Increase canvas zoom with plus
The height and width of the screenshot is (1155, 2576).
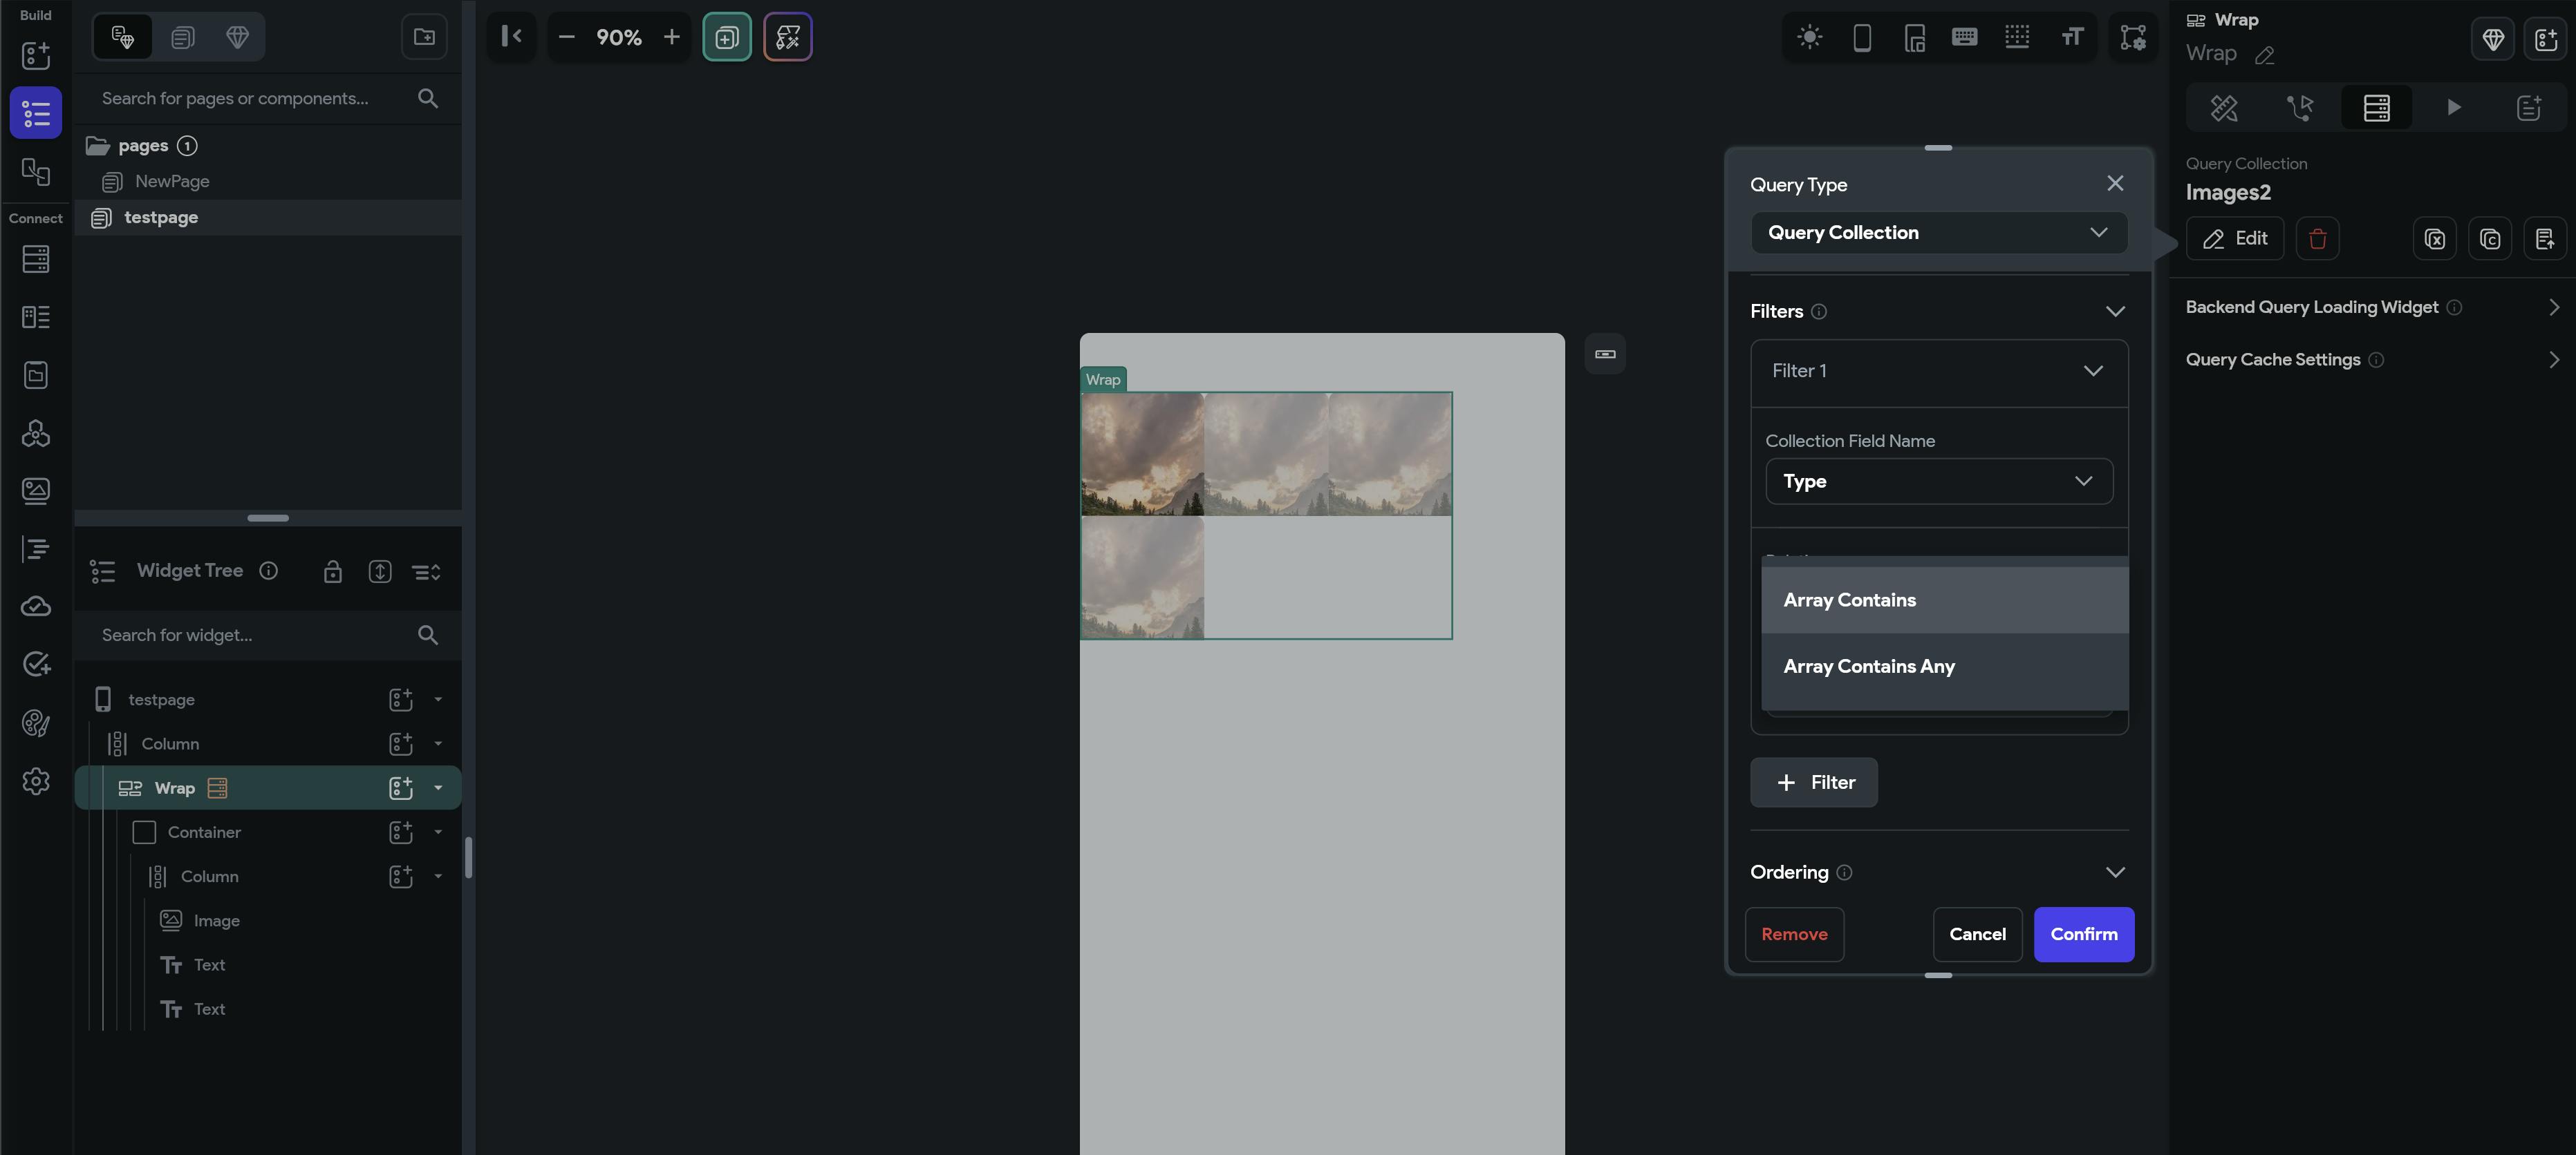672,37
